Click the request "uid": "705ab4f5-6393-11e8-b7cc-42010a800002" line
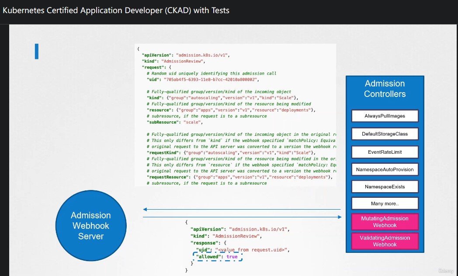The height and width of the screenshot is (276, 458). [203, 79]
